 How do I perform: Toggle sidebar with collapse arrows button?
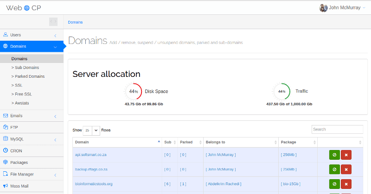click(x=53, y=21)
